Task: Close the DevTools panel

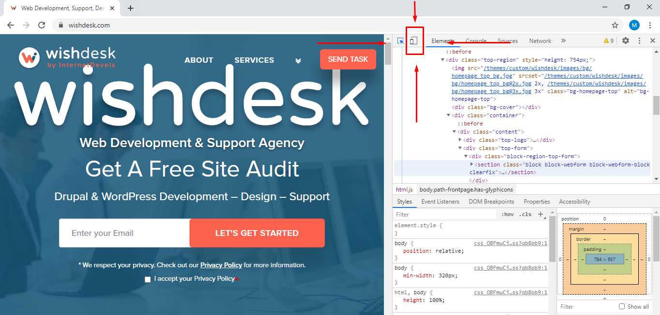Action: click(653, 41)
